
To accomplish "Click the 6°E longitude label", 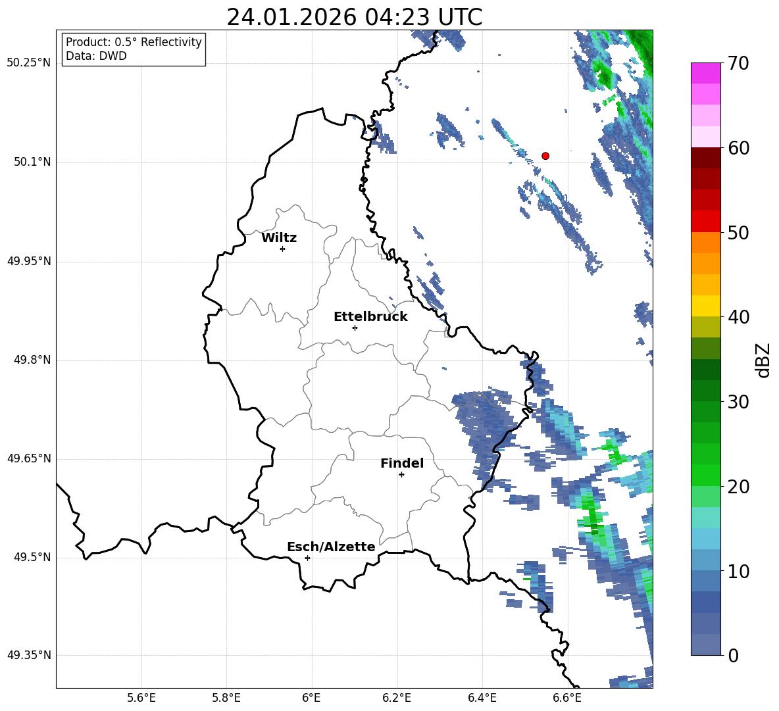I will point(311,698).
